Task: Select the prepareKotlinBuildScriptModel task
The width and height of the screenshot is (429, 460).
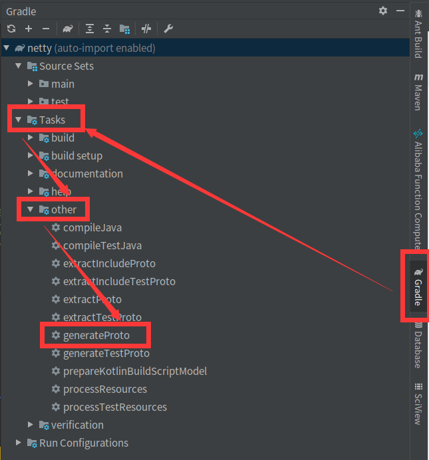Action: (135, 371)
